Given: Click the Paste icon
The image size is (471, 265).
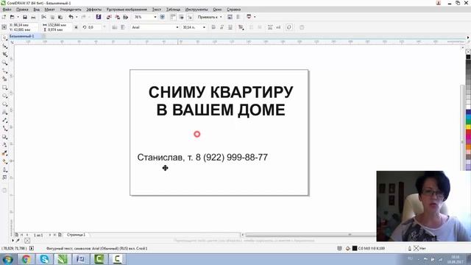Looking at the screenshot, I should point(60,17).
